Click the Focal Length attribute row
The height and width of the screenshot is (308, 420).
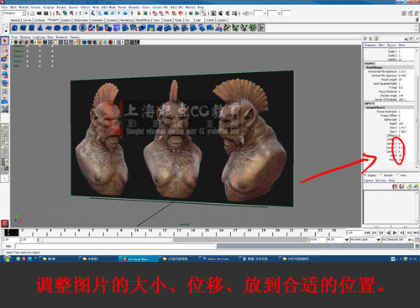389,80
